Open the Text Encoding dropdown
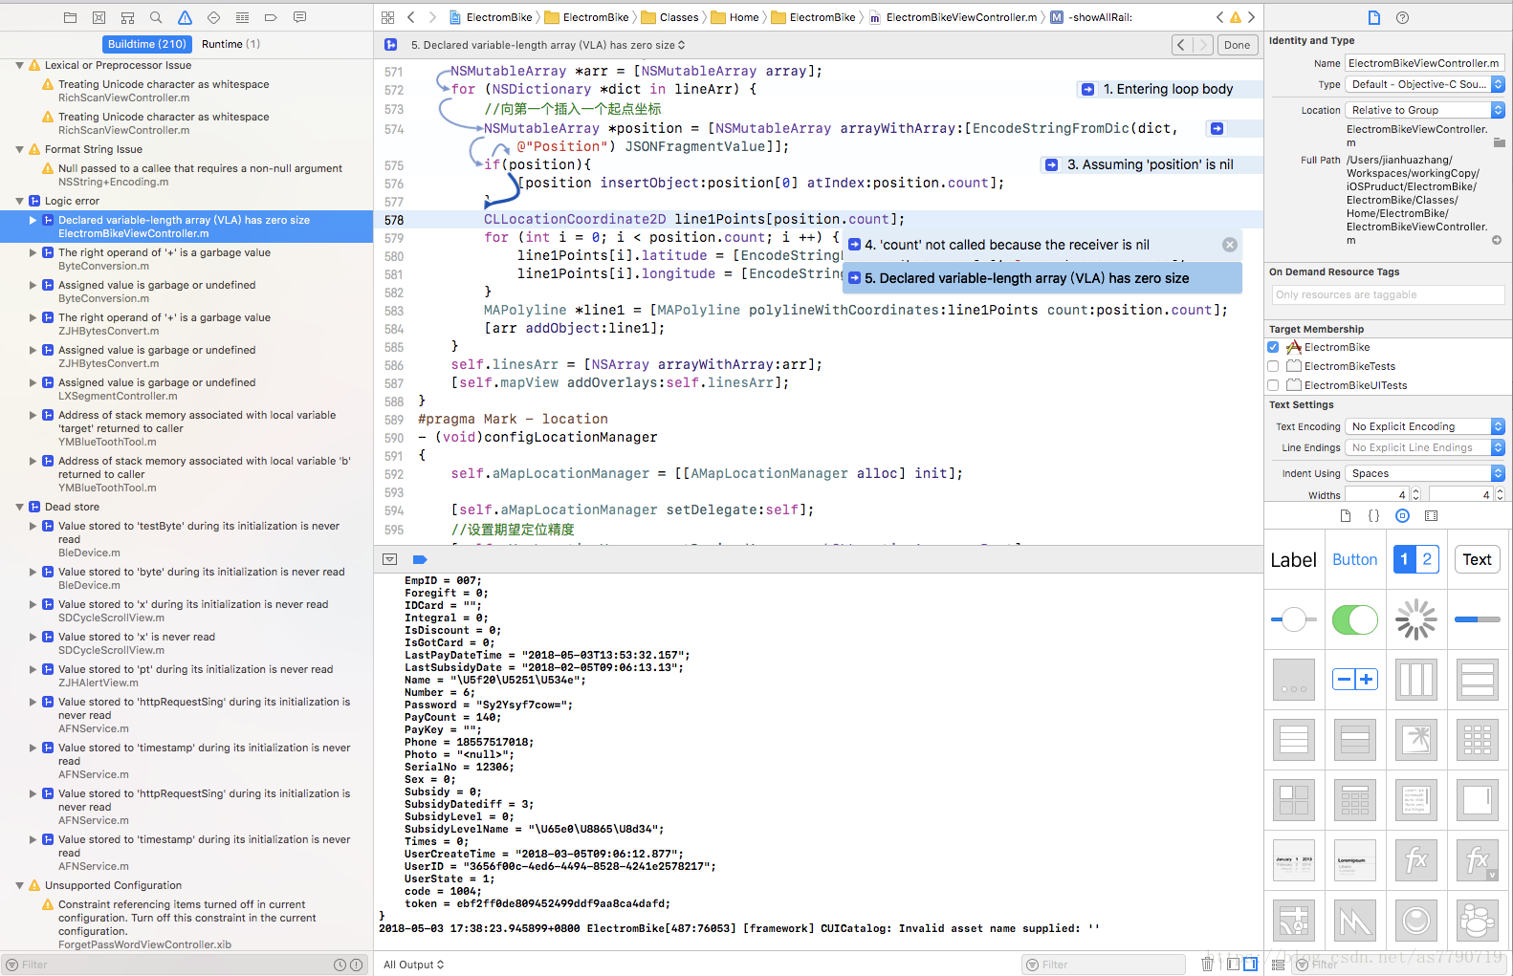The width and height of the screenshot is (1513, 976). tap(1425, 426)
